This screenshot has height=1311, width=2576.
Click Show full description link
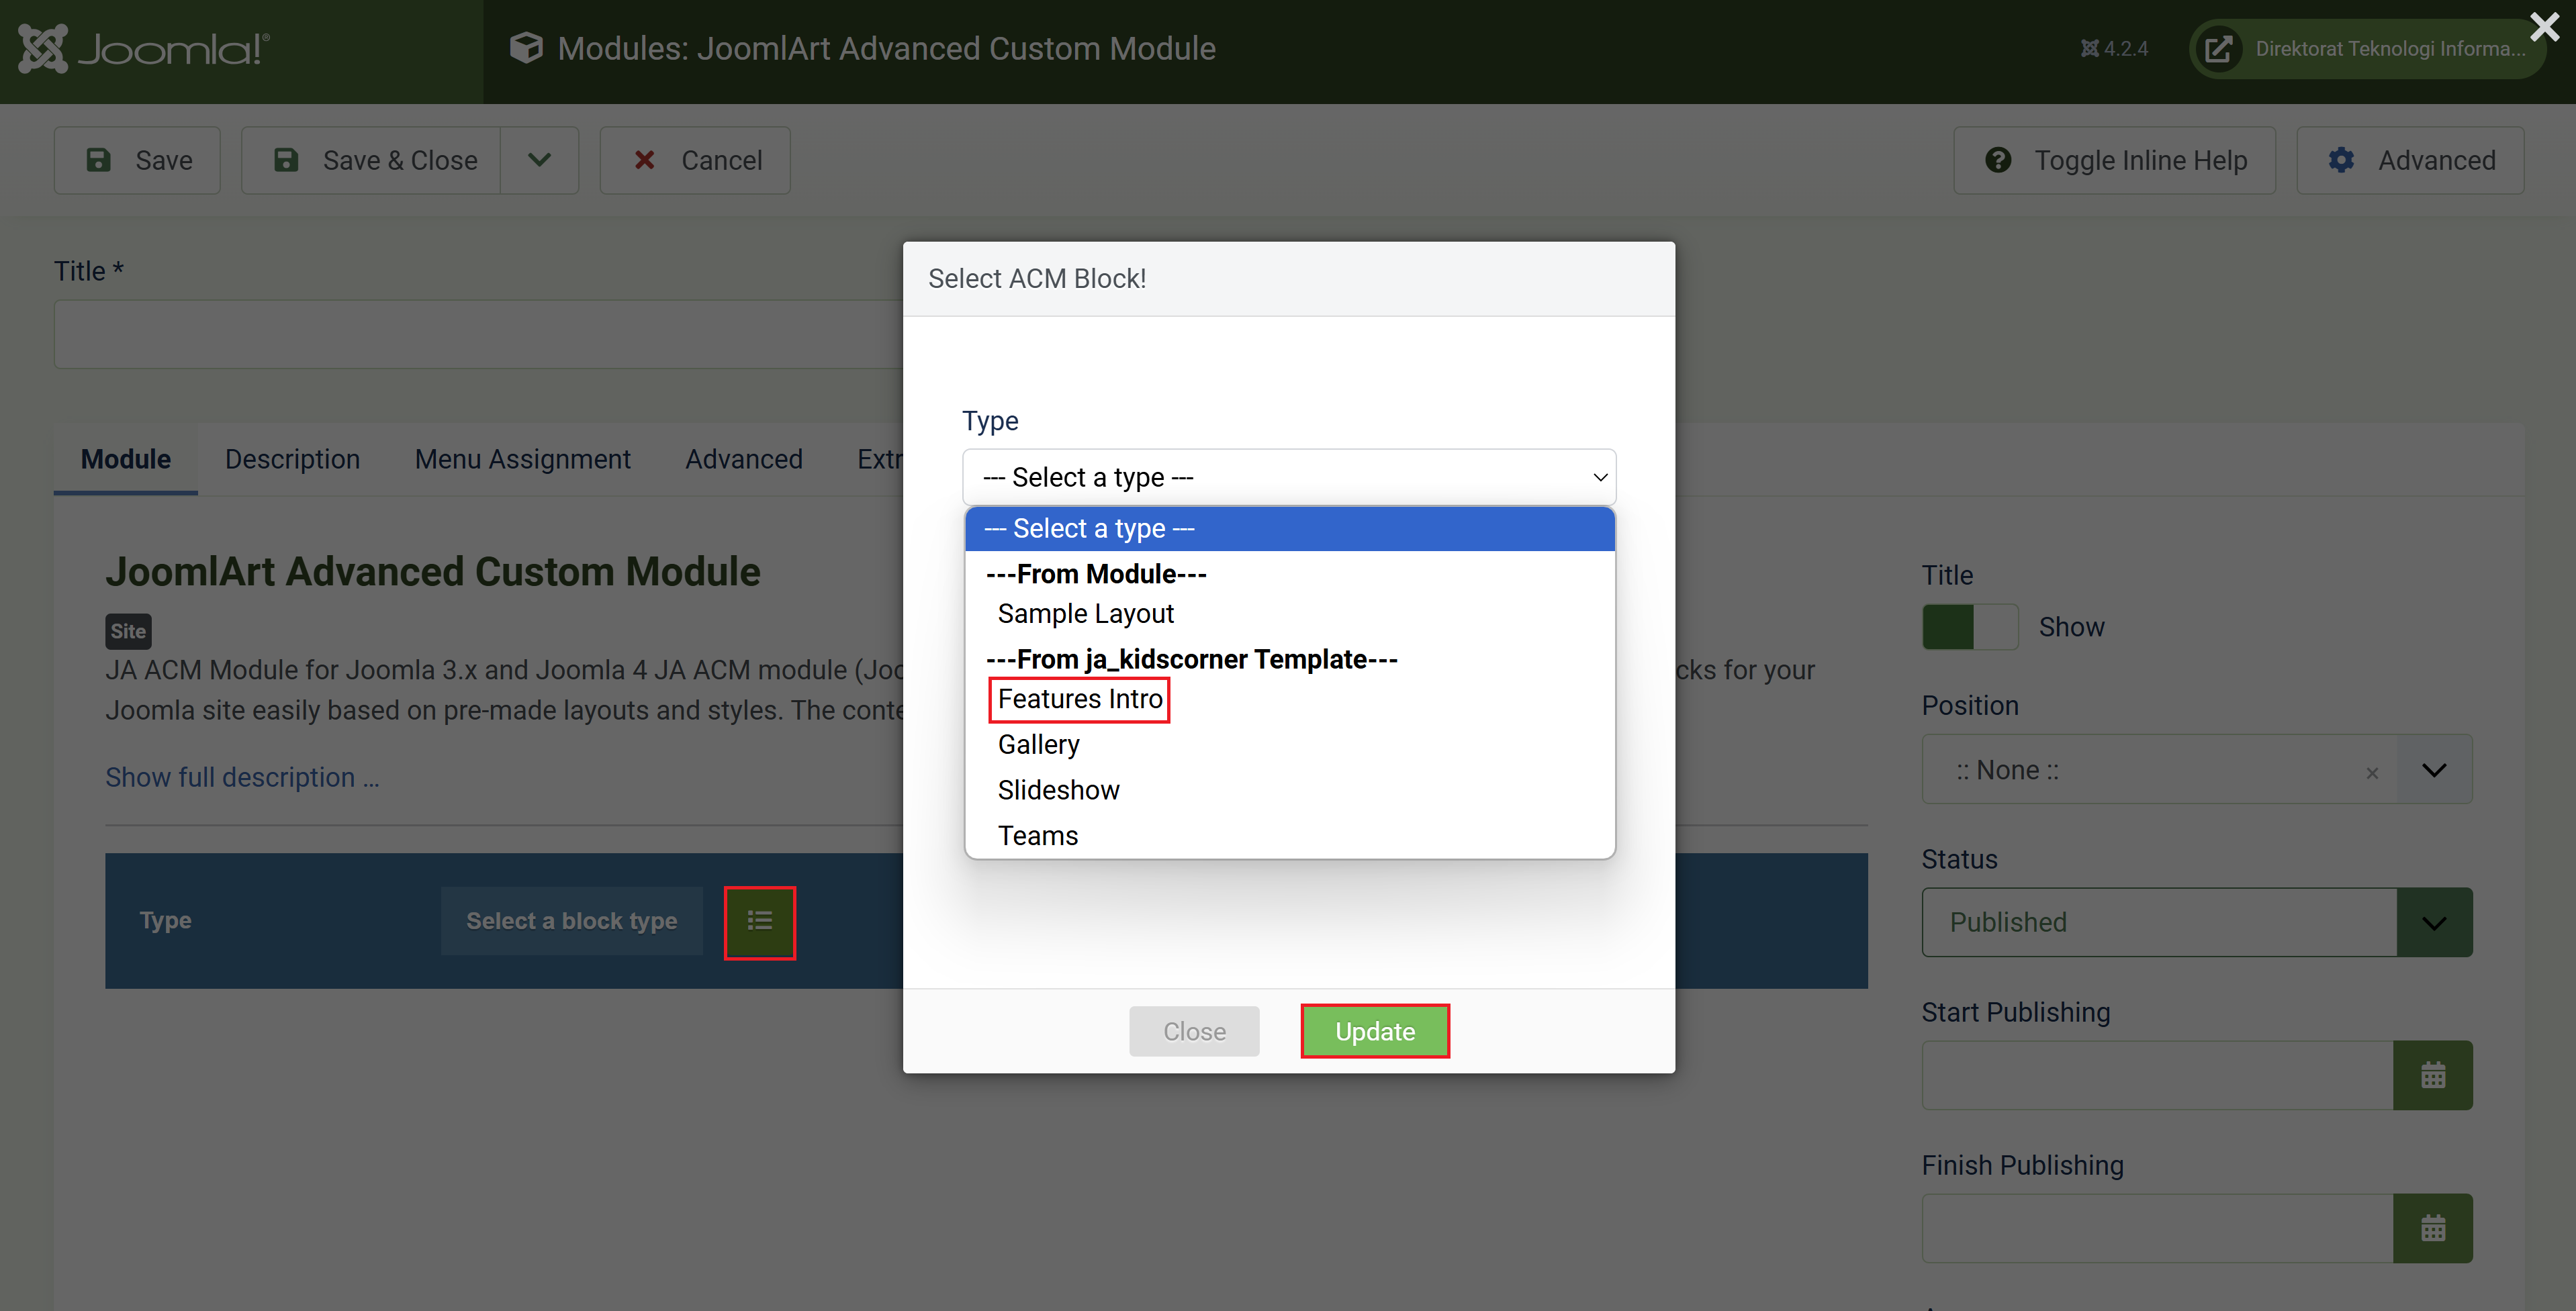click(242, 777)
